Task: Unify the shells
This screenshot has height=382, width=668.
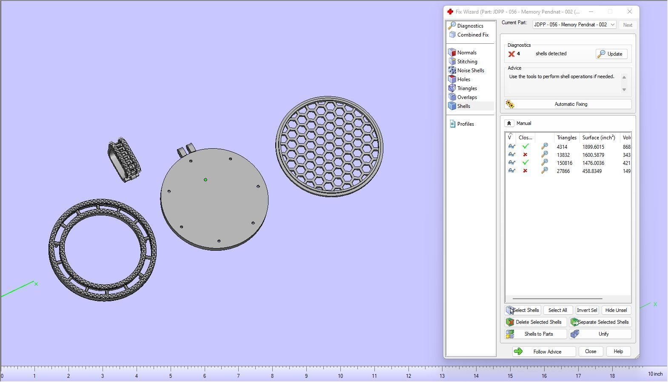Action: point(600,334)
